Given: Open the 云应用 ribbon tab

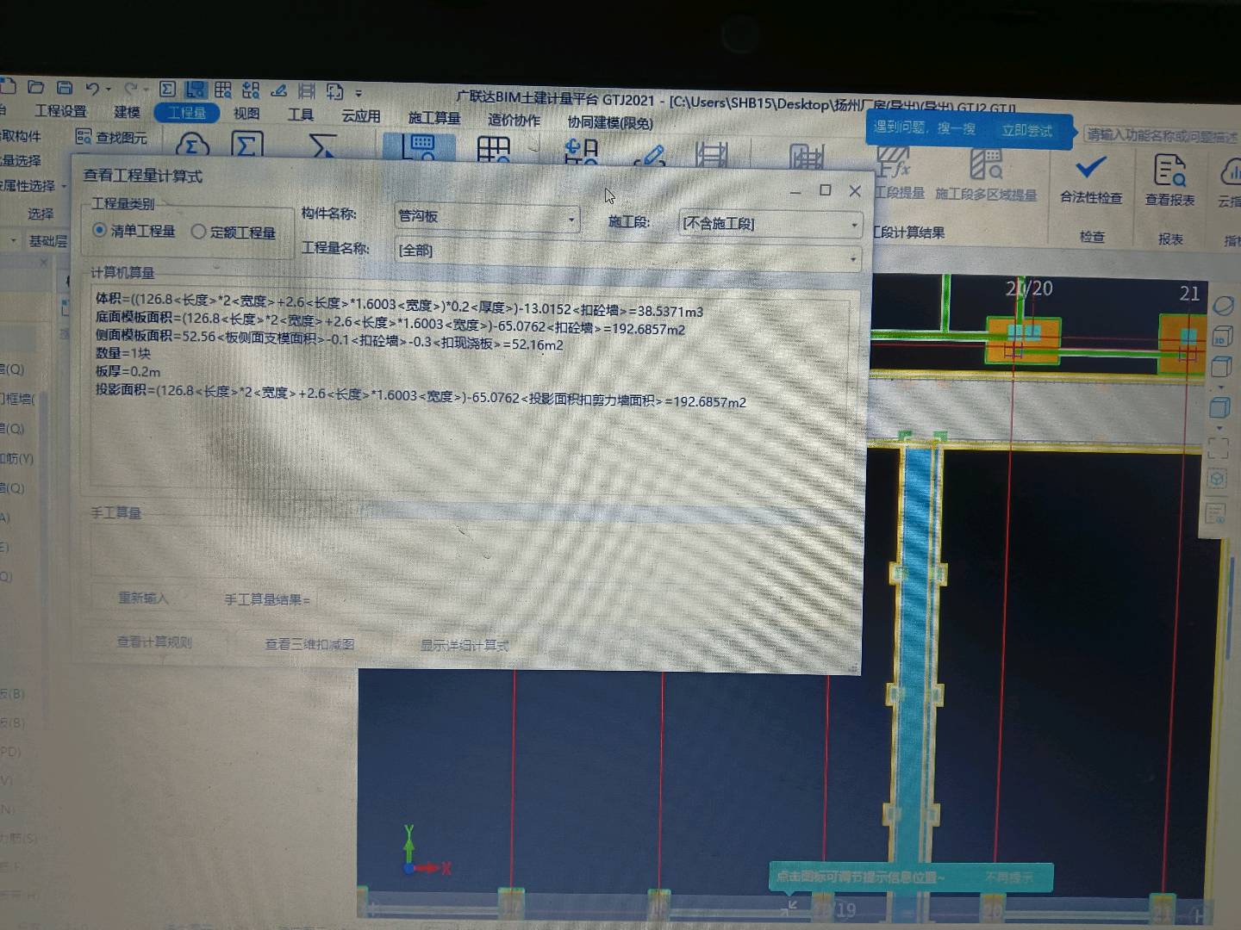Looking at the screenshot, I should point(361,115).
